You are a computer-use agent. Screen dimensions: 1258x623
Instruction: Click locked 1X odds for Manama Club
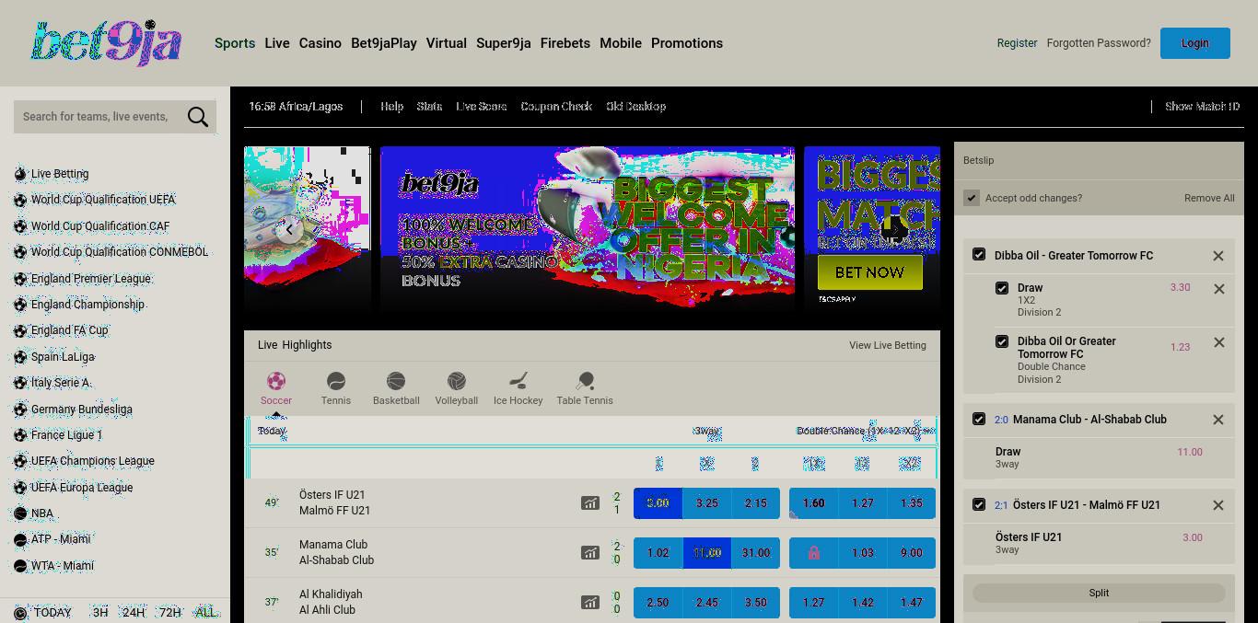(814, 553)
